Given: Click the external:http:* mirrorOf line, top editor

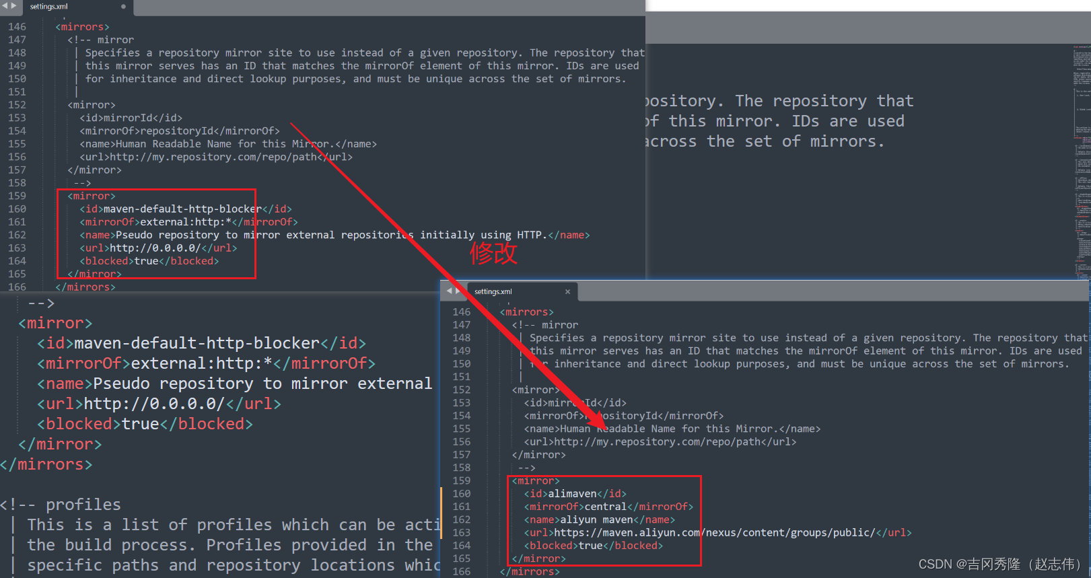Looking at the screenshot, I should 188,222.
